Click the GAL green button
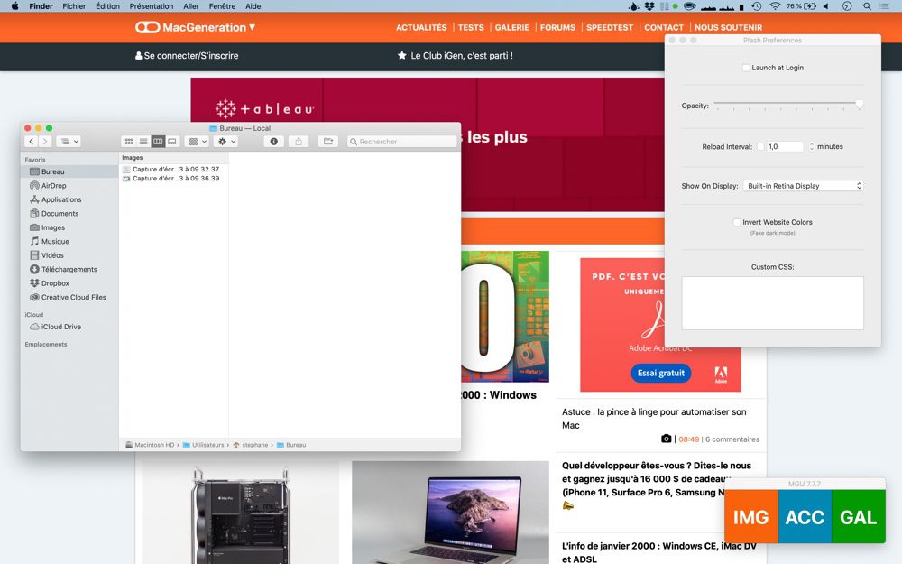This screenshot has width=902, height=564. coord(859,517)
